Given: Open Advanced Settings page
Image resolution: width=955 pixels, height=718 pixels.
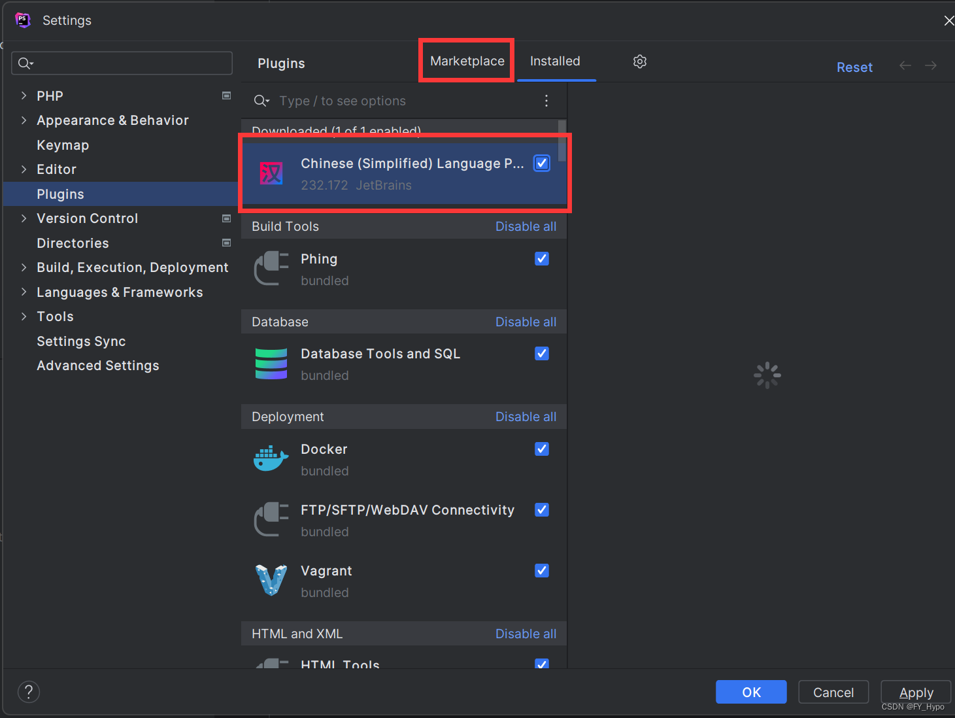Looking at the screenshot, I should coord(98,366).
